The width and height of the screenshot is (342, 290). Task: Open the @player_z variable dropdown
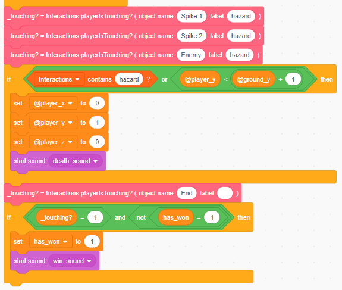pyautogui.click(x=53, y=142)
